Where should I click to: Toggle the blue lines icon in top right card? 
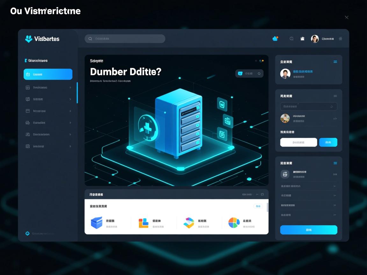[x=335, y=62]
